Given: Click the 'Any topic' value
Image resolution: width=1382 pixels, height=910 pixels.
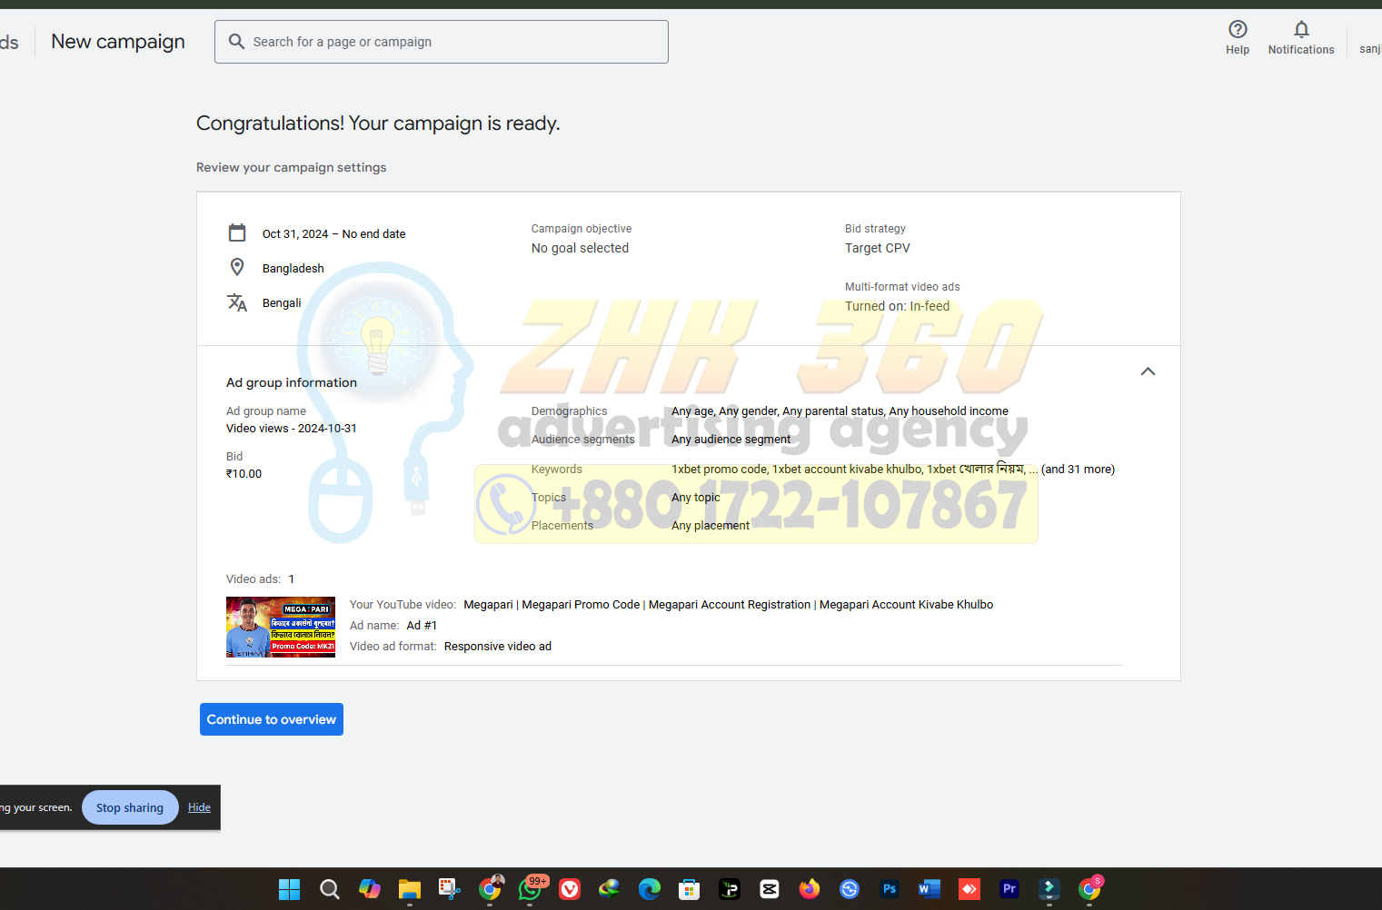Looking at the screenshot, I should coord(696,498).
